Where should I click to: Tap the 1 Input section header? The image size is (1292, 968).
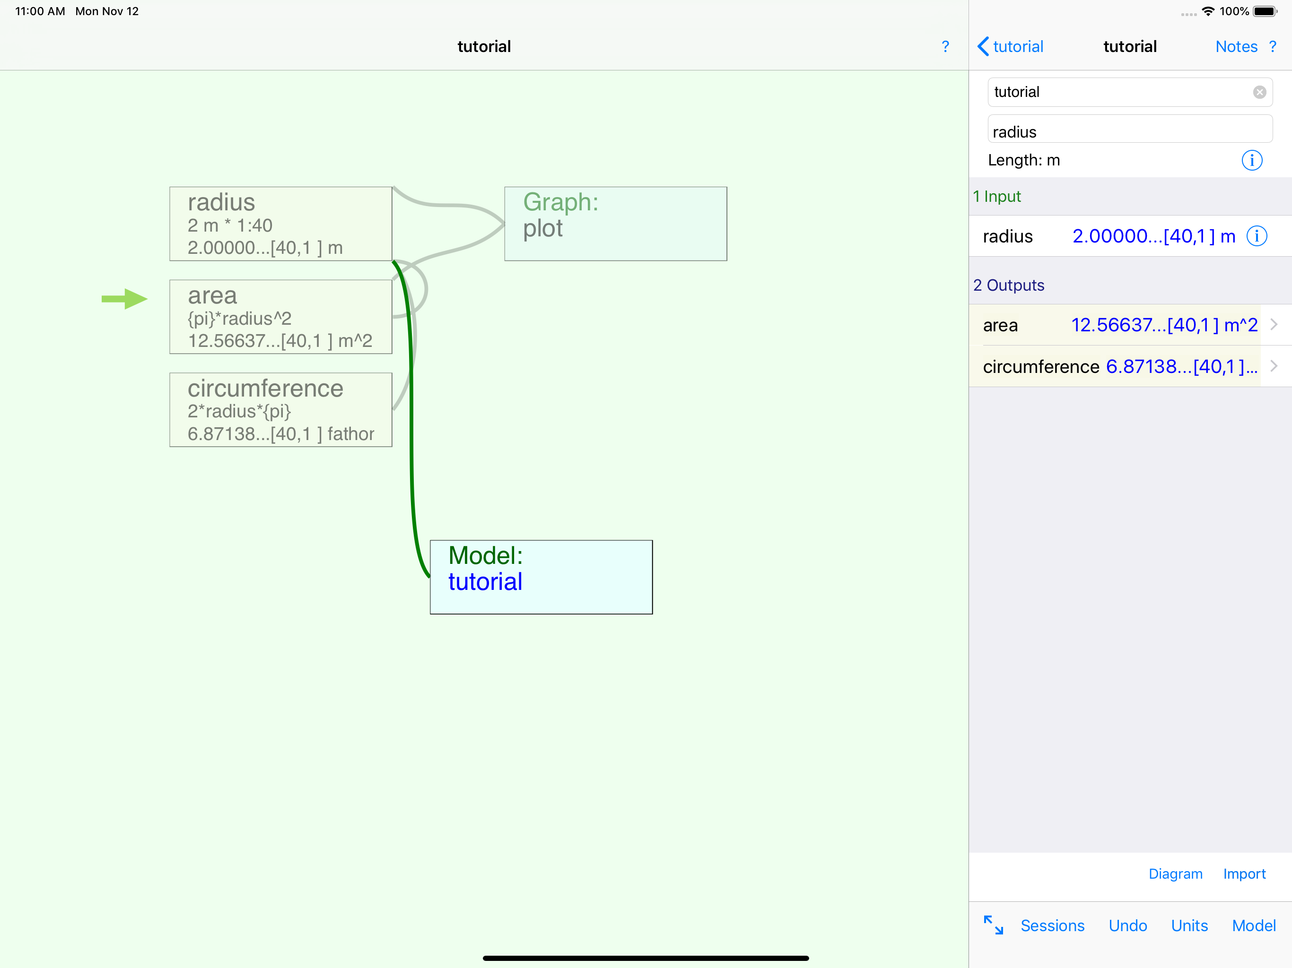point(996,196)
